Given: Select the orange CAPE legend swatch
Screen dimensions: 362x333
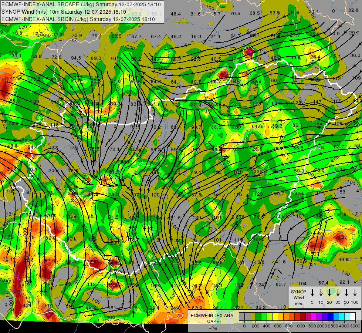Looking at the screenshot, I should tap(286, 316).
